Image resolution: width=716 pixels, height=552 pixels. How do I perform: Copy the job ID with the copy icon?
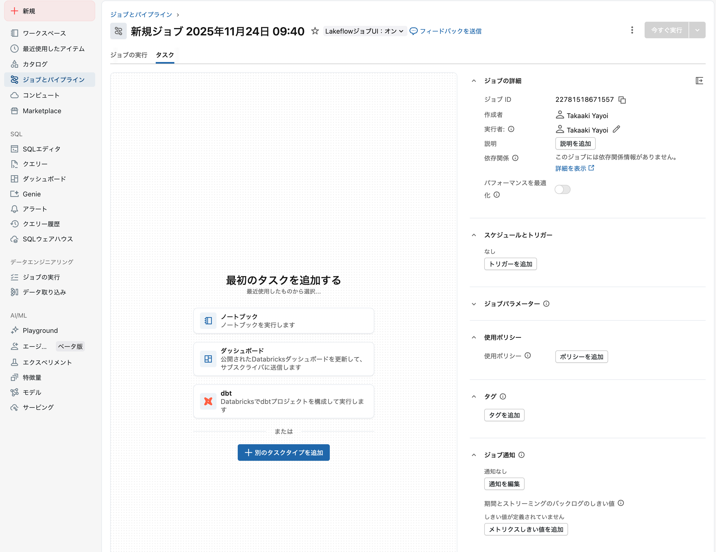[x=623, y=100]
